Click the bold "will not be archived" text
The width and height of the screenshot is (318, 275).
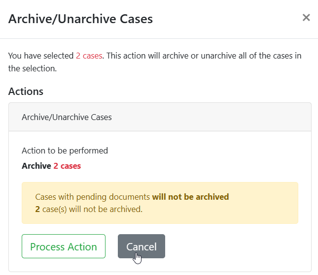[190, 197]
